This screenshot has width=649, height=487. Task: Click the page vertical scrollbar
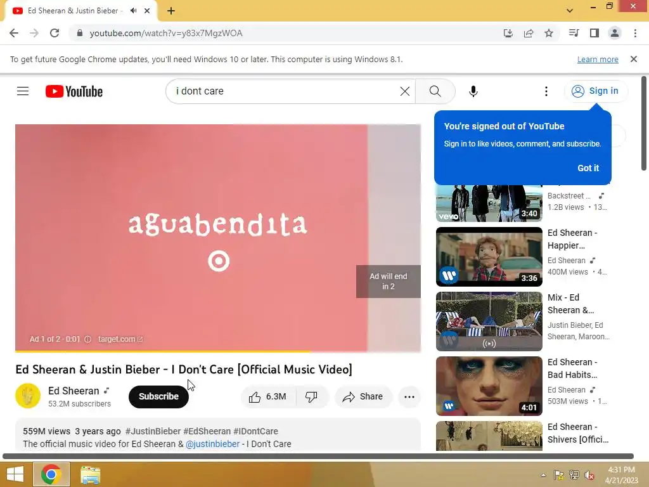(x=644, y=123)
